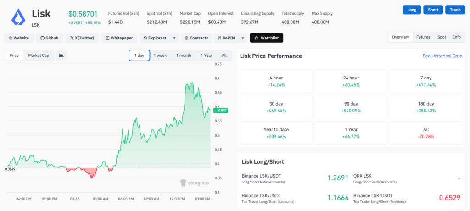This screenshot has height=211, width=470.
Task: Click the 0.6529 top trader positions ratio
Action: tap(450, 198)
